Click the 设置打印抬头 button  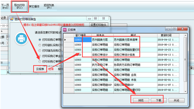98,25
